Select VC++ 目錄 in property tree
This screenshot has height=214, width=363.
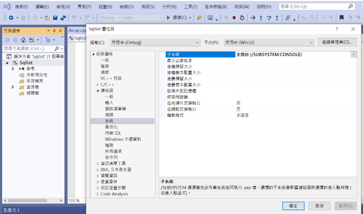[111, 79]
